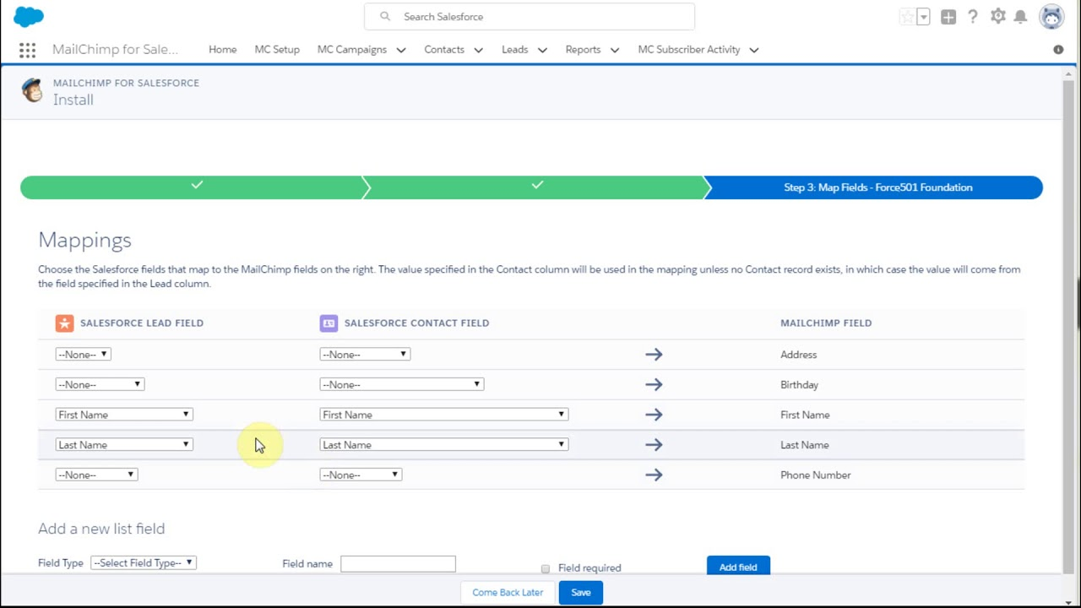Open the favorites list dropdown arrow
The width and height of the screenshot is (1081, 608).
[x=924, y=17]
